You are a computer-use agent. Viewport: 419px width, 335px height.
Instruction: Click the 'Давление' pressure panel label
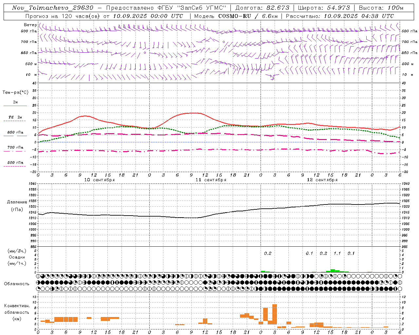tap(17, 202)
